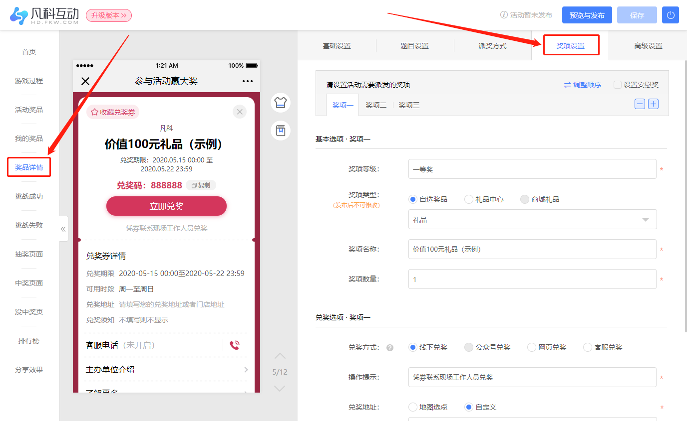Switch to 派奖方式 tab
Screen dimensions: 687x421
click(493, 46)
